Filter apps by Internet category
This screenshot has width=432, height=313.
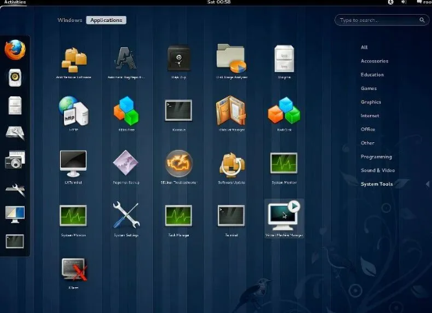[370, 116]
